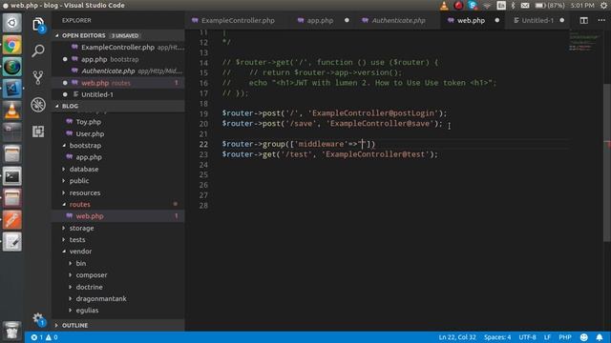
Task: Place cursor on line 23 route code
Action: pos(329,154)
